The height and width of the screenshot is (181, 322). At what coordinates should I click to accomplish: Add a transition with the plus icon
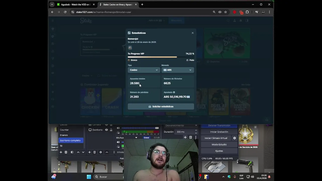click(185, 138)
